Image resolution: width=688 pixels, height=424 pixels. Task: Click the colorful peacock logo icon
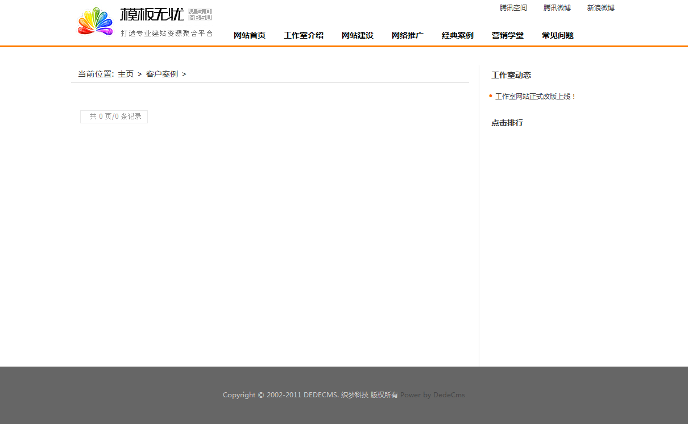[95, 22]
